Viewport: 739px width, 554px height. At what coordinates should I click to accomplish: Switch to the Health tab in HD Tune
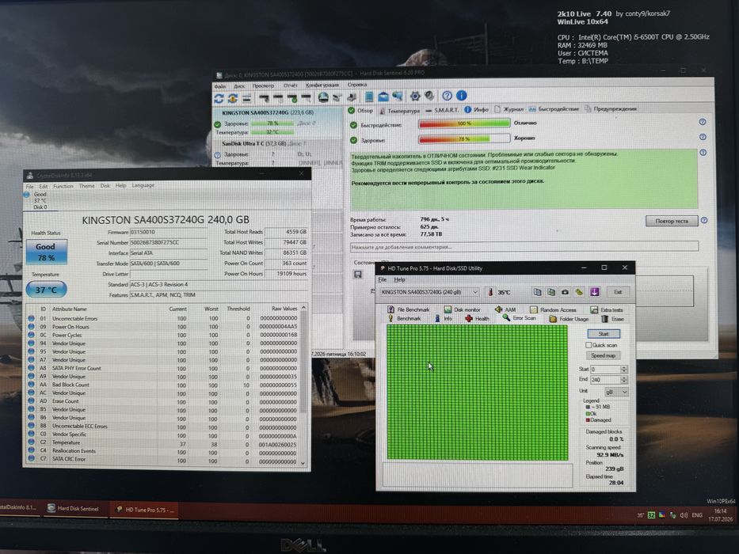477,318
